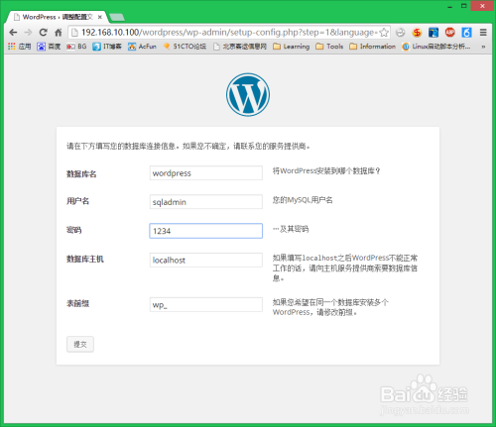Viewport: 496px width, 427px height.
Task: Click the 密码 label
Action: coord(74,230)
